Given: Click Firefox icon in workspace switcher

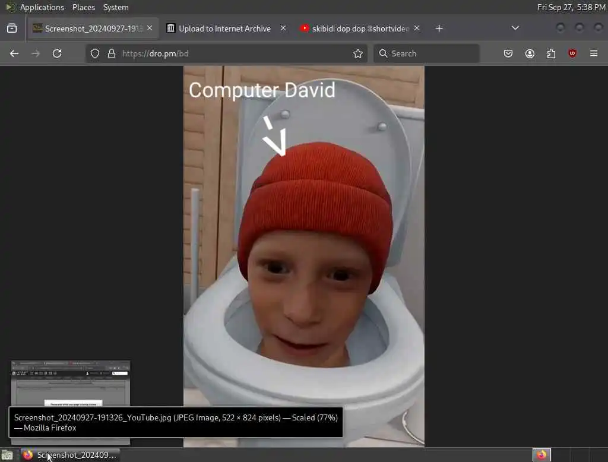Looking at the screenshot, I should (x=541, y=455).
